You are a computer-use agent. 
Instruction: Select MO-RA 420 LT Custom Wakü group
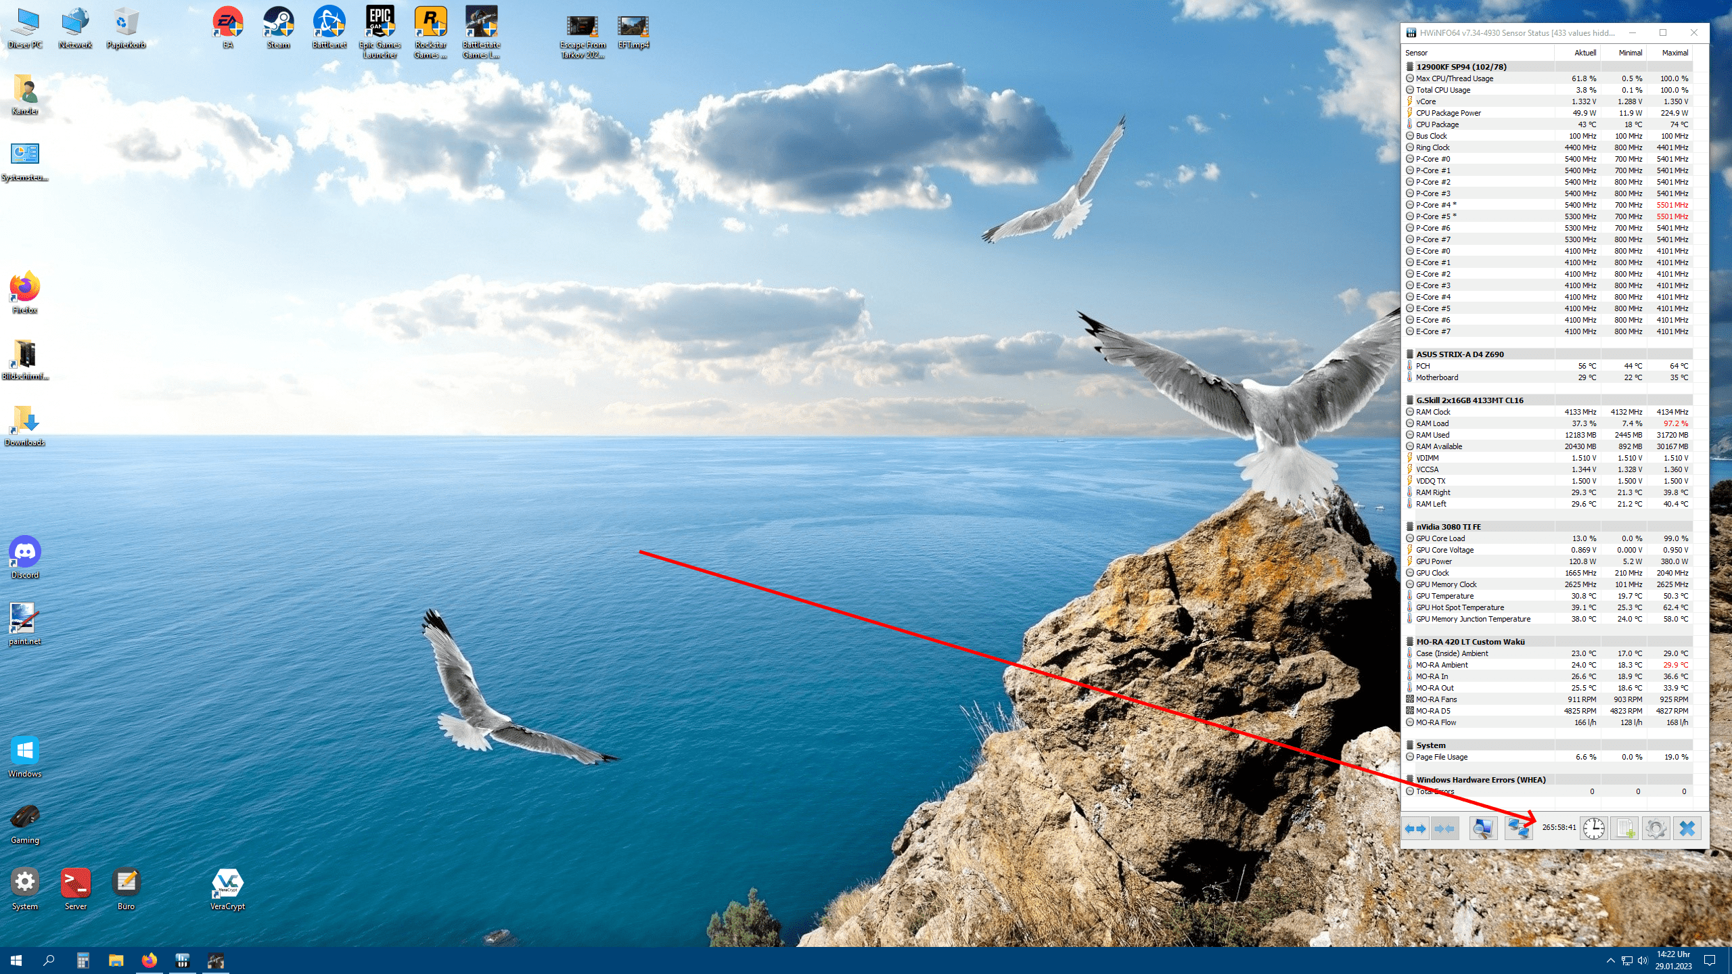(1547, 642)
